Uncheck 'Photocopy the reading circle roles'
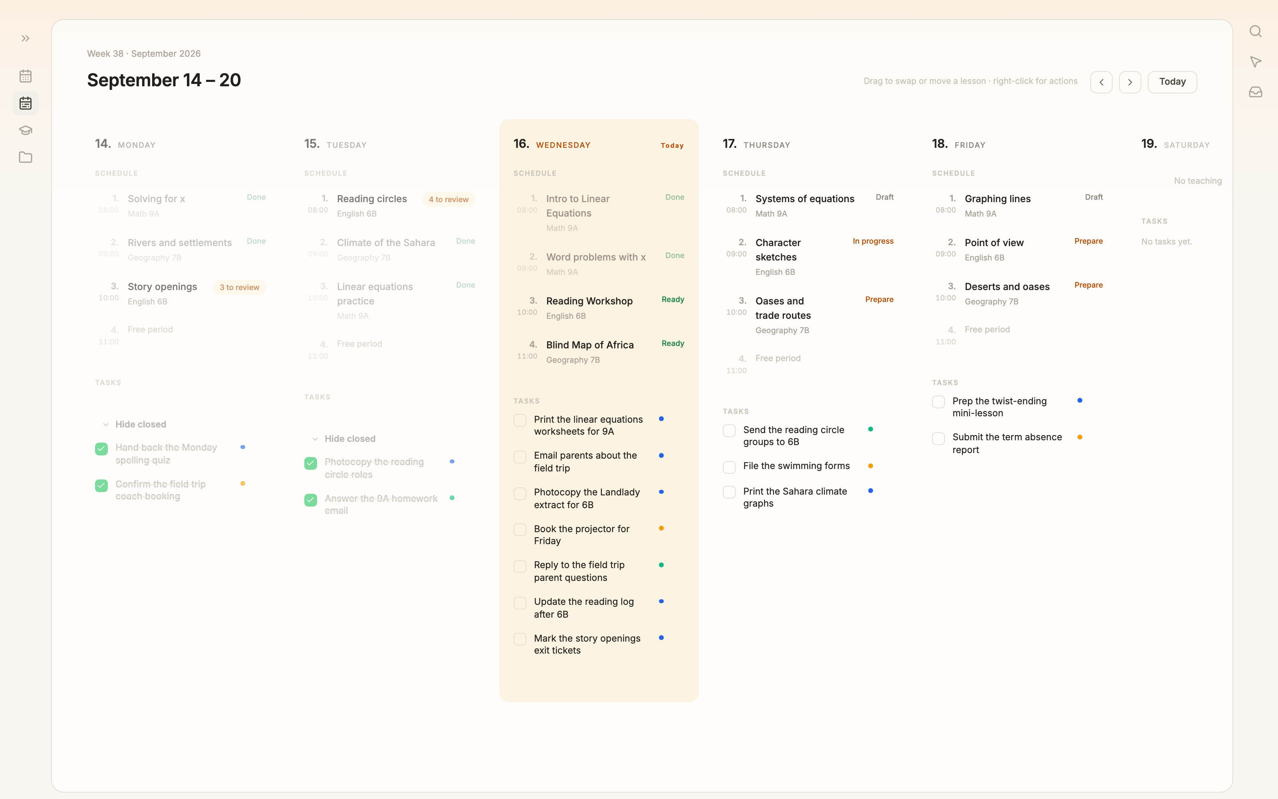 311,463
